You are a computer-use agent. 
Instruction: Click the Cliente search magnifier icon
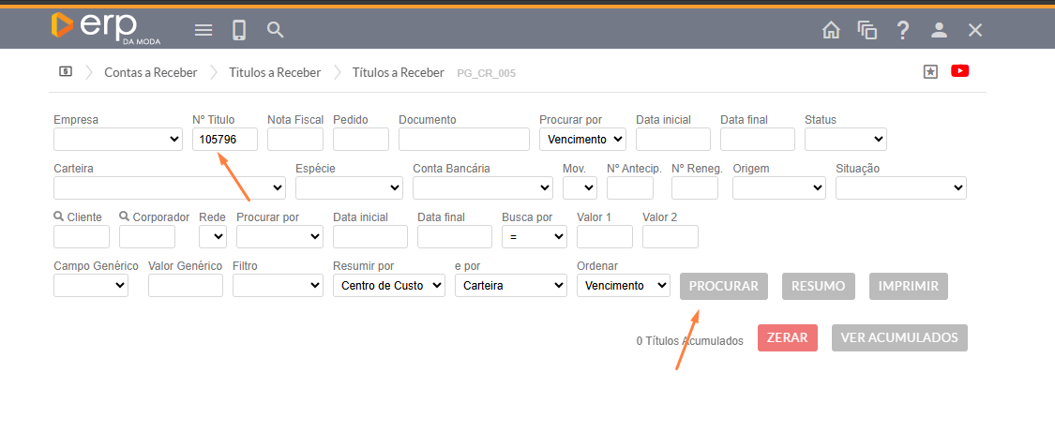(59, 217)
